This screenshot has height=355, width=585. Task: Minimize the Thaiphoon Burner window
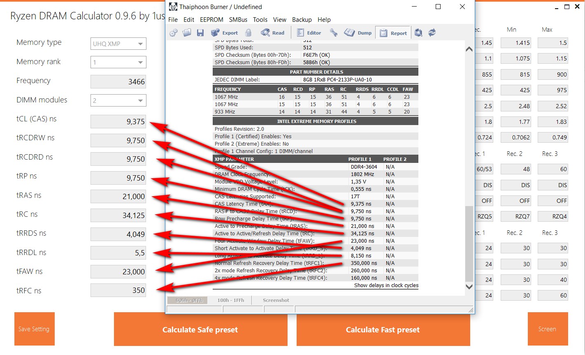(414, 7)
